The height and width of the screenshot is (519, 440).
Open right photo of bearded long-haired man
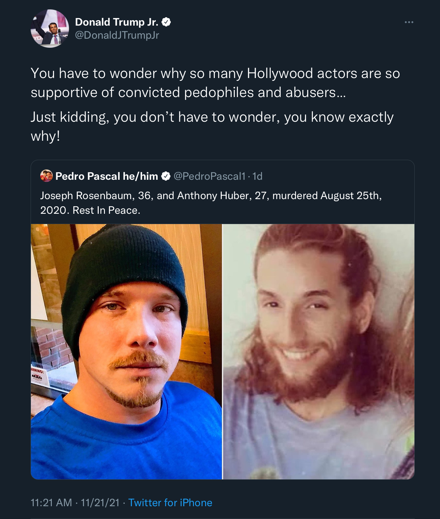[319, 351]
